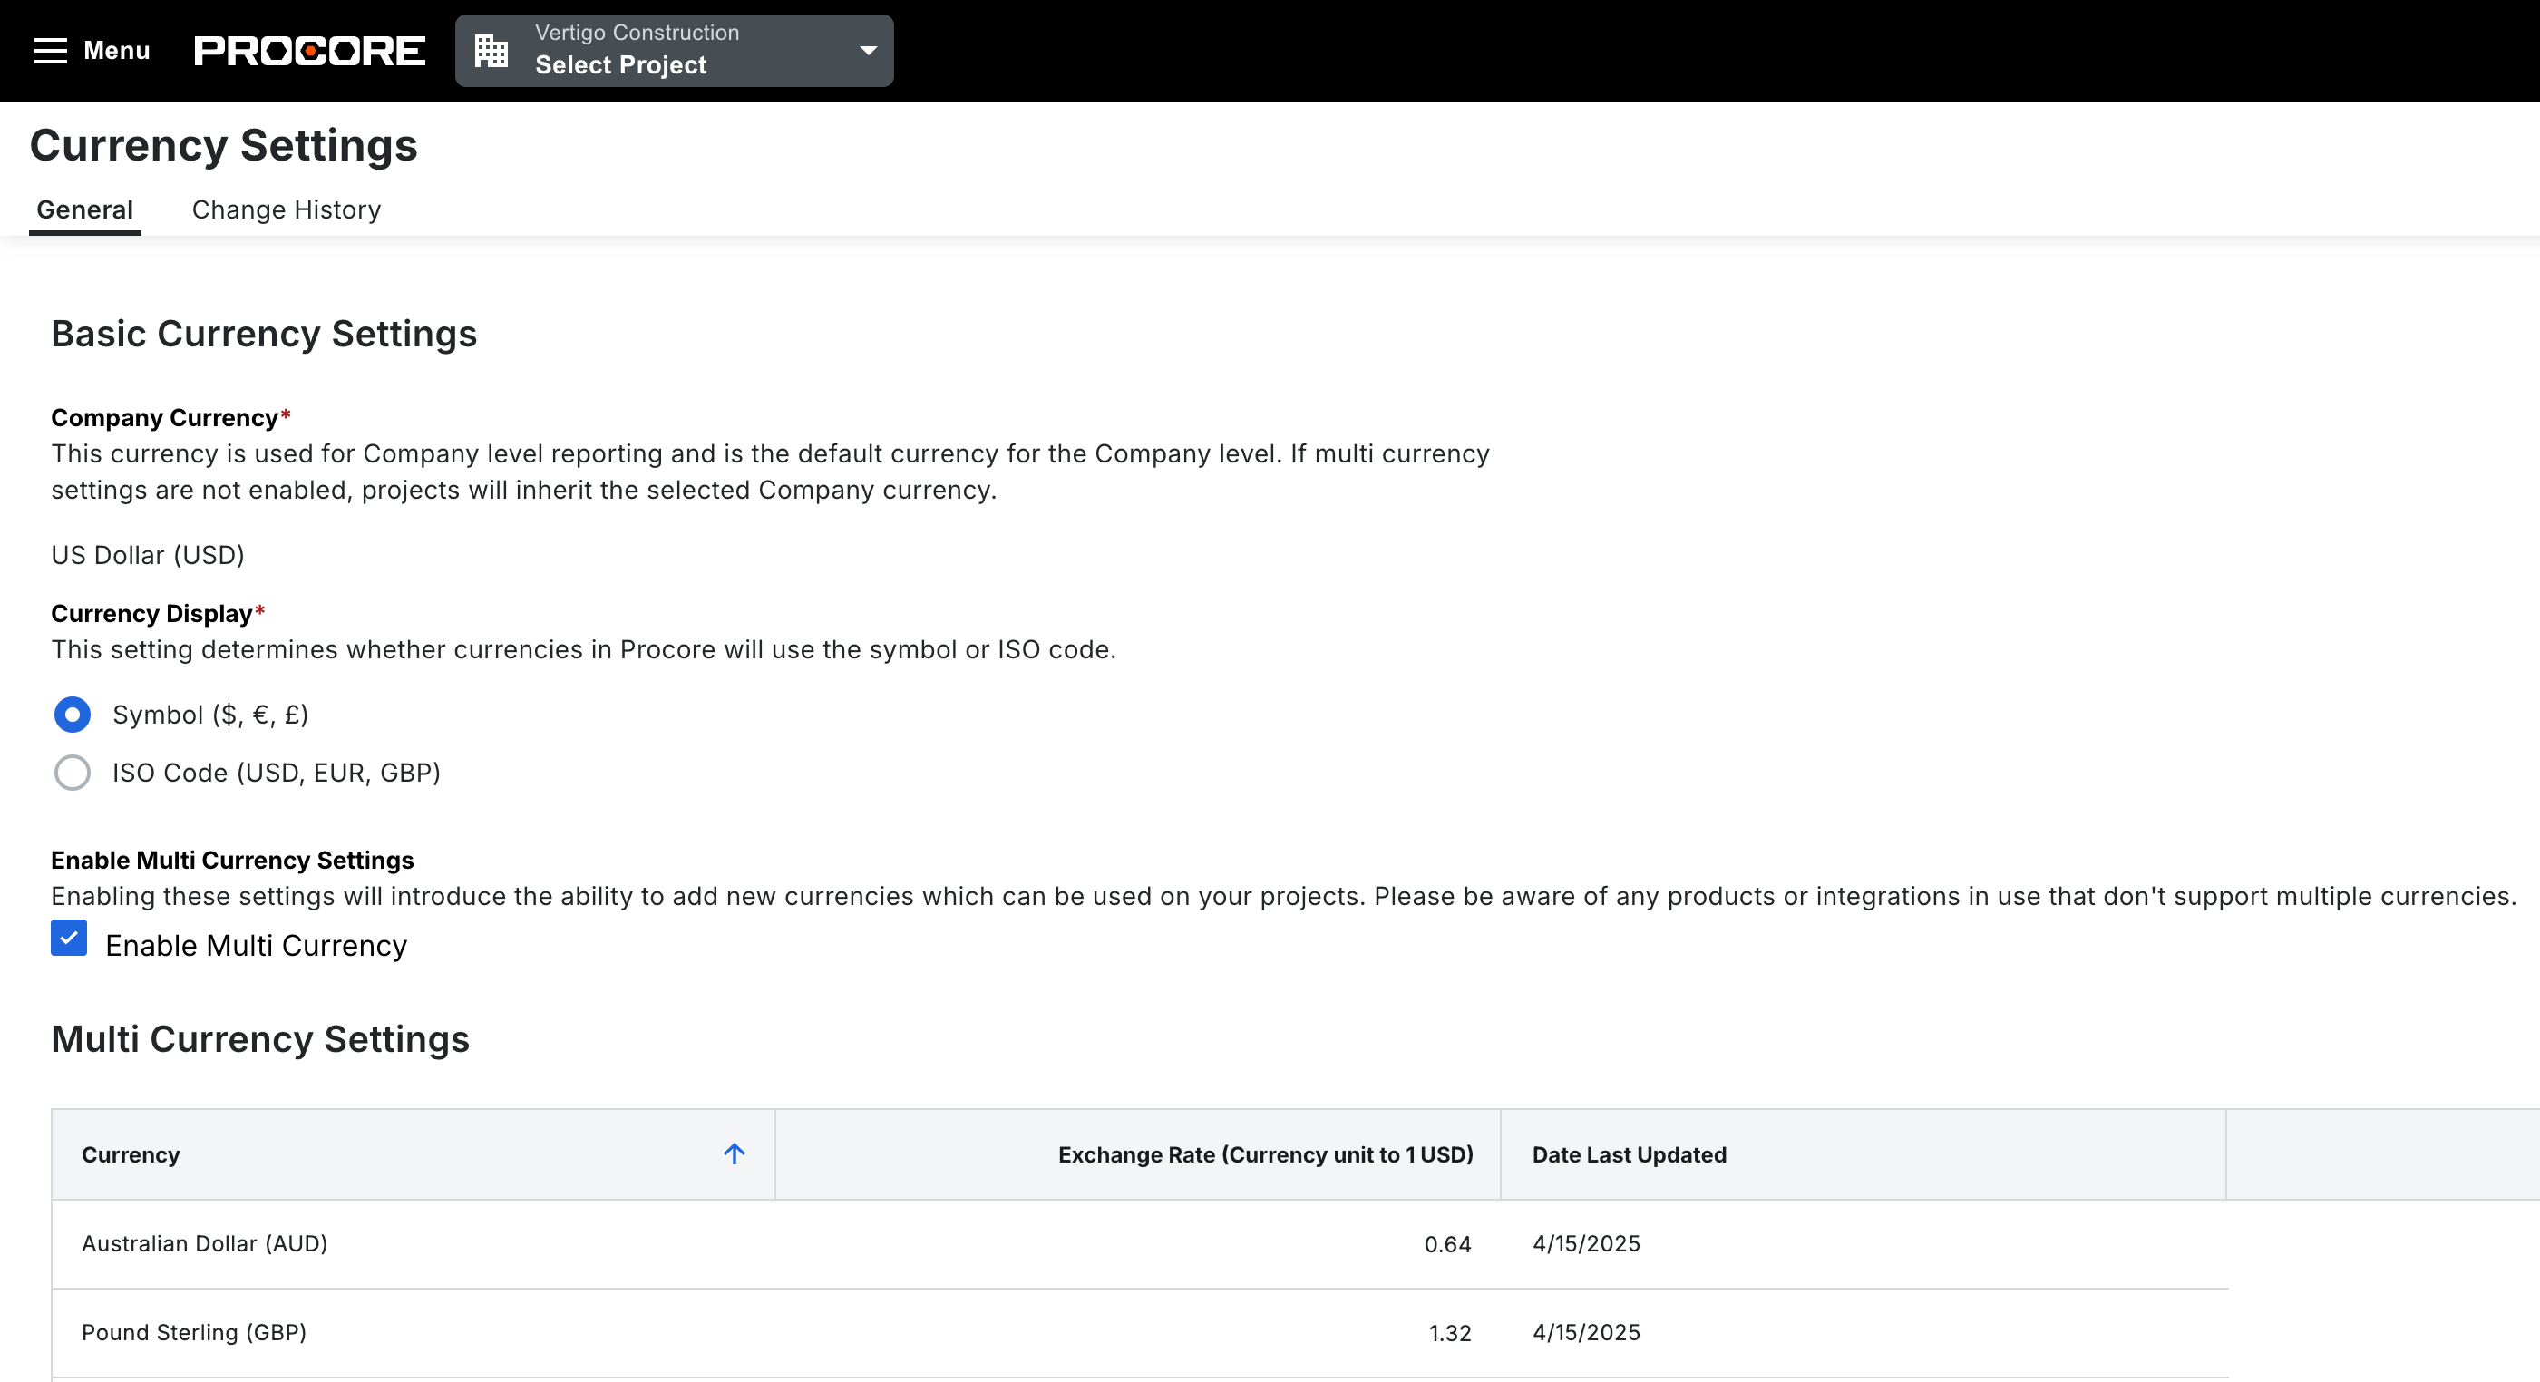The image size is (2540, 1382).
Task: Click Date Last Updated column header
Action: pyautogui.click(x=1629, y=1154)
